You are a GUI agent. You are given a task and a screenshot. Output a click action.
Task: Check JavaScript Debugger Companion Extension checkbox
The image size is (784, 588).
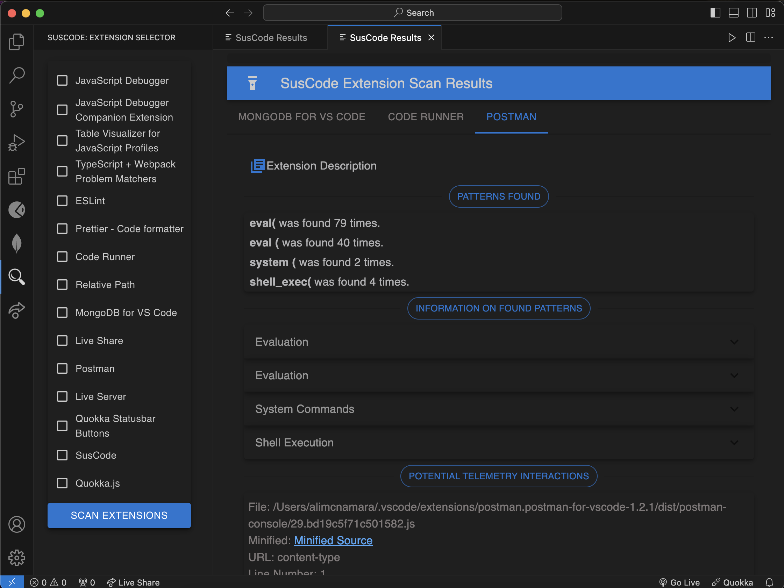62,109
